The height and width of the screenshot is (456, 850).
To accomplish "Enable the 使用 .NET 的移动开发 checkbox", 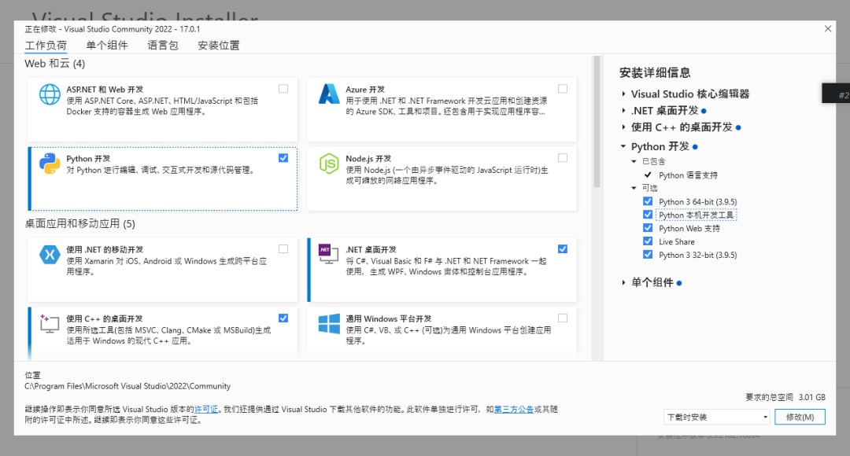I will point(283,249).
